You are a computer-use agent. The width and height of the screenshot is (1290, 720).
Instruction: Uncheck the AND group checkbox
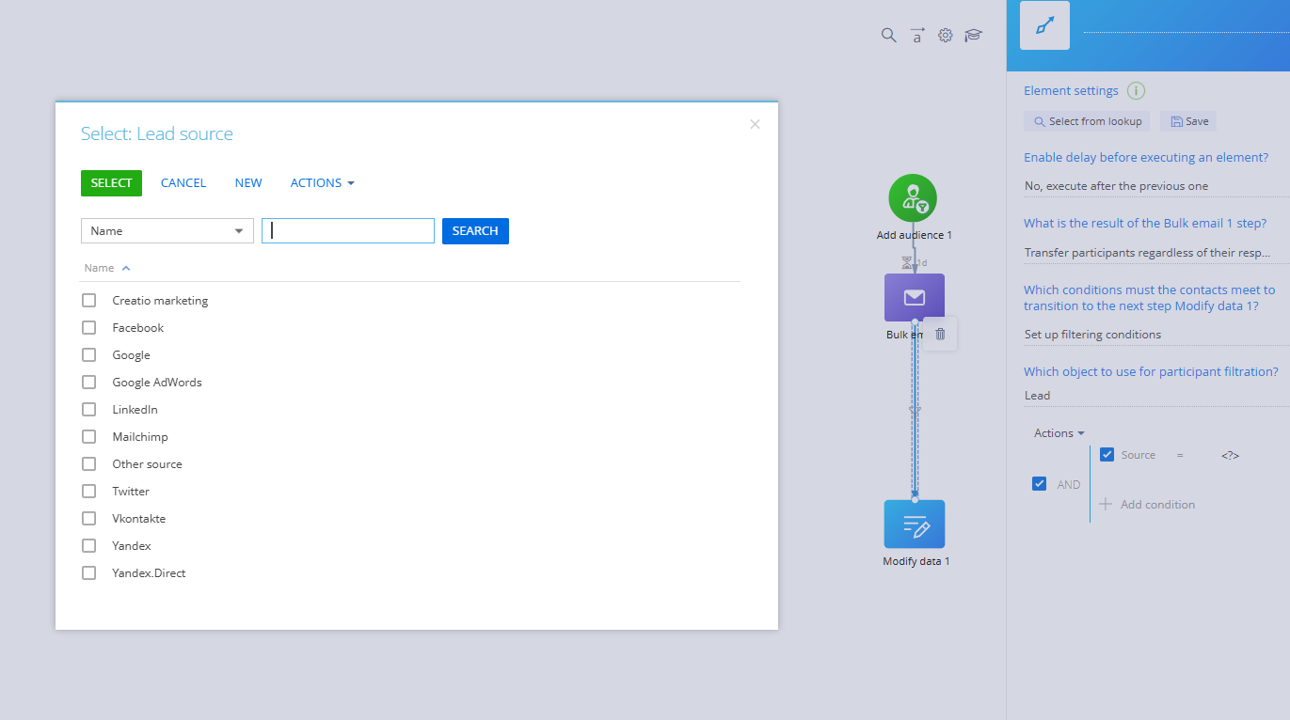click(x=1040, y=484)
